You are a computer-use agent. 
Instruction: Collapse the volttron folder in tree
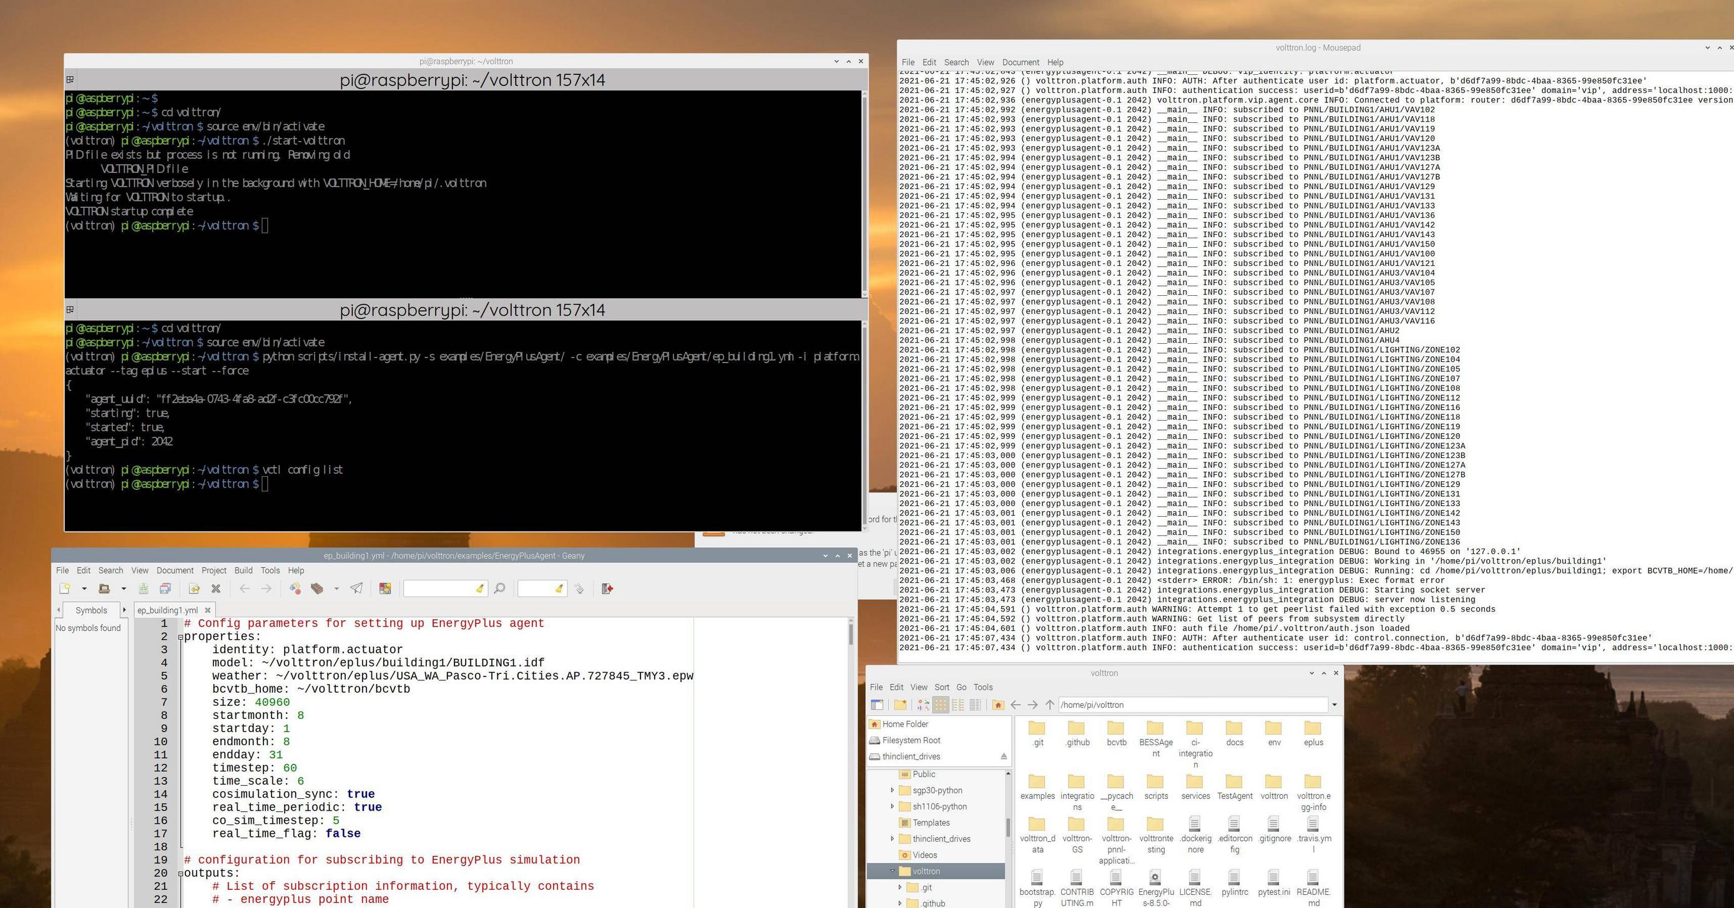click(x=893, y=871)
